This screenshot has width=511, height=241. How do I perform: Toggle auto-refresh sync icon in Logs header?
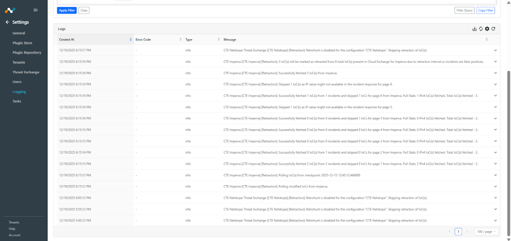(x=481, y=29)
